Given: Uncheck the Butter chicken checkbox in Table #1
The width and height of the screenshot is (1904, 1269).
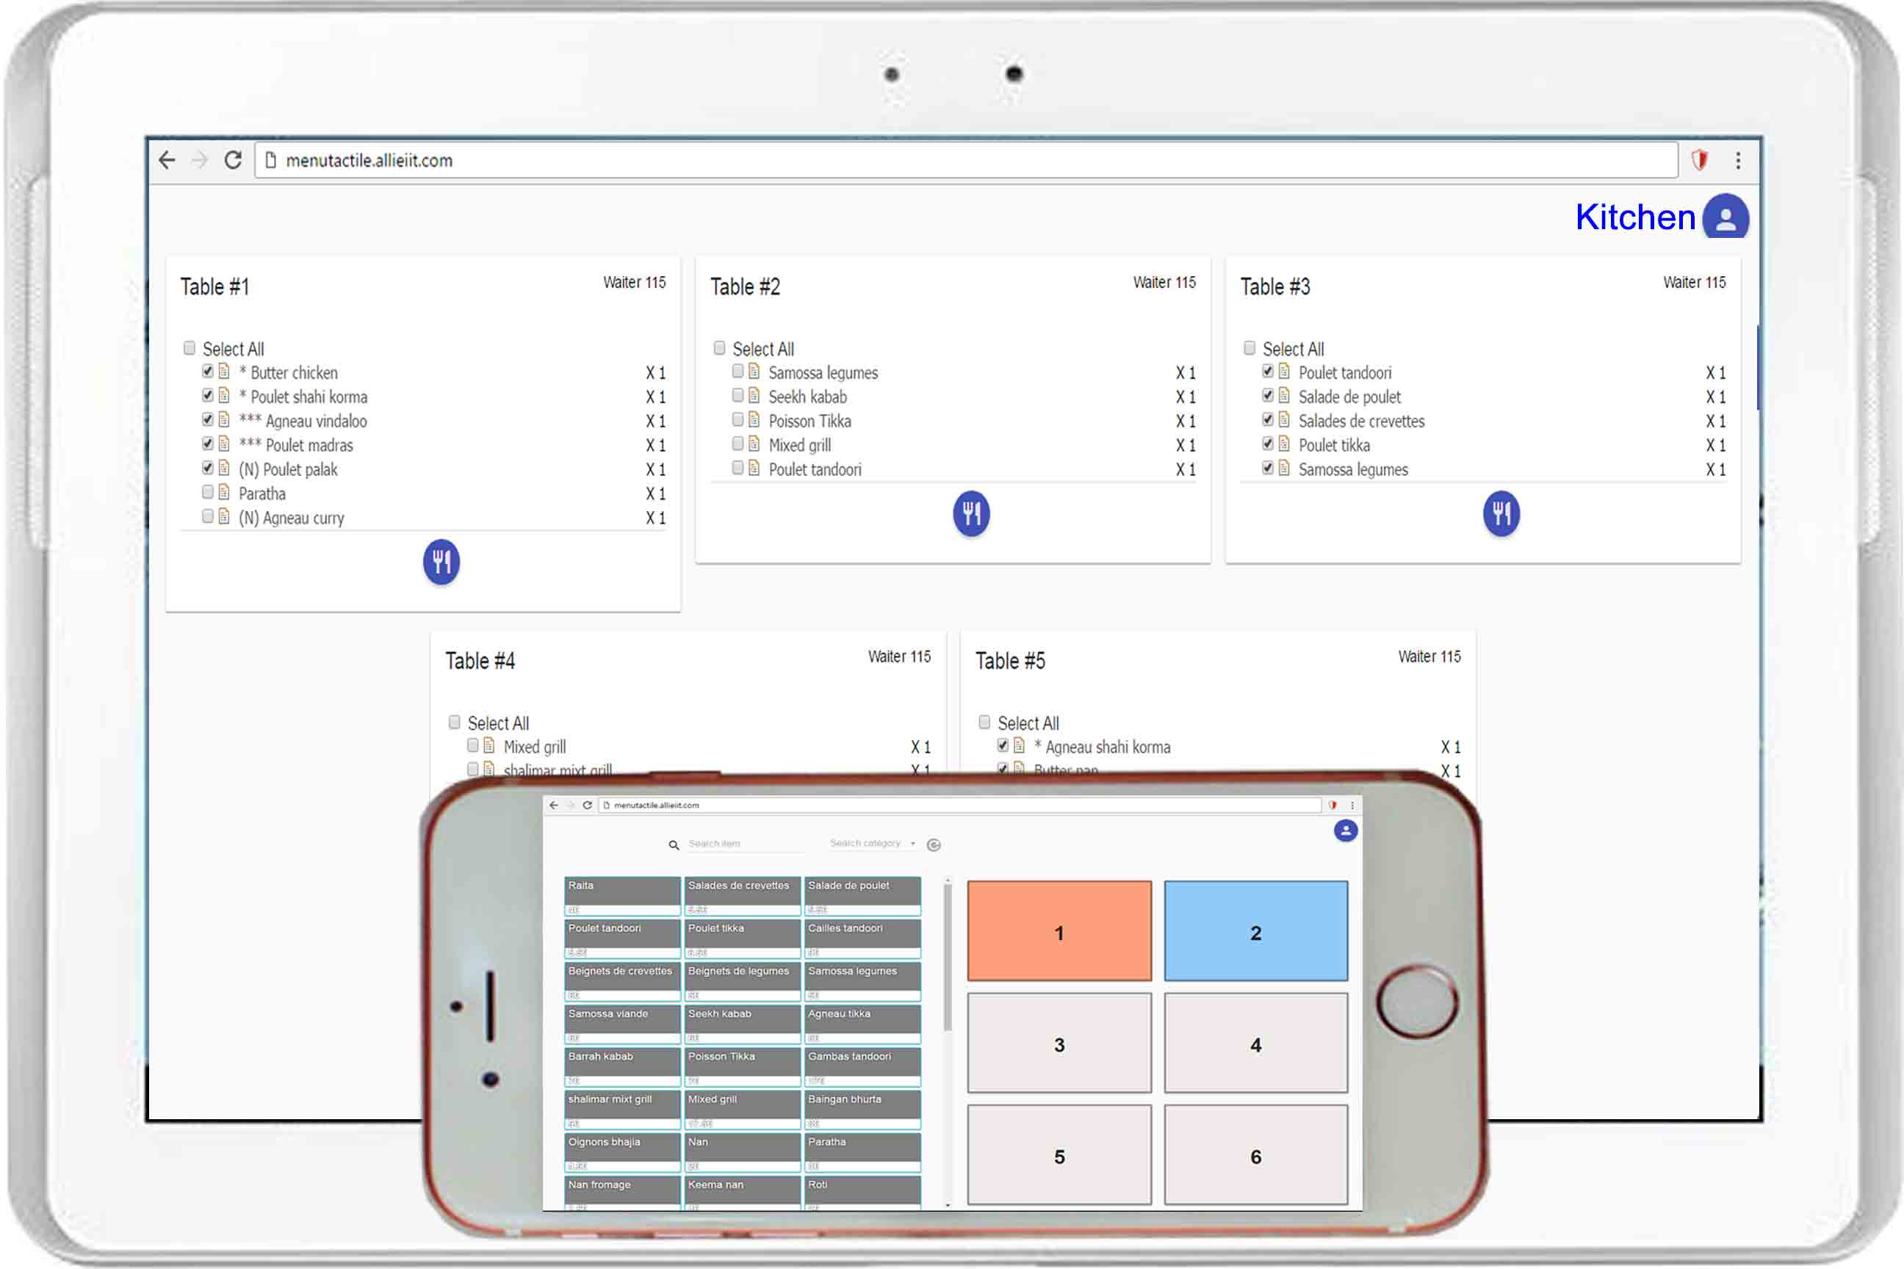Looking at the screenshot, I should (208, 372).
